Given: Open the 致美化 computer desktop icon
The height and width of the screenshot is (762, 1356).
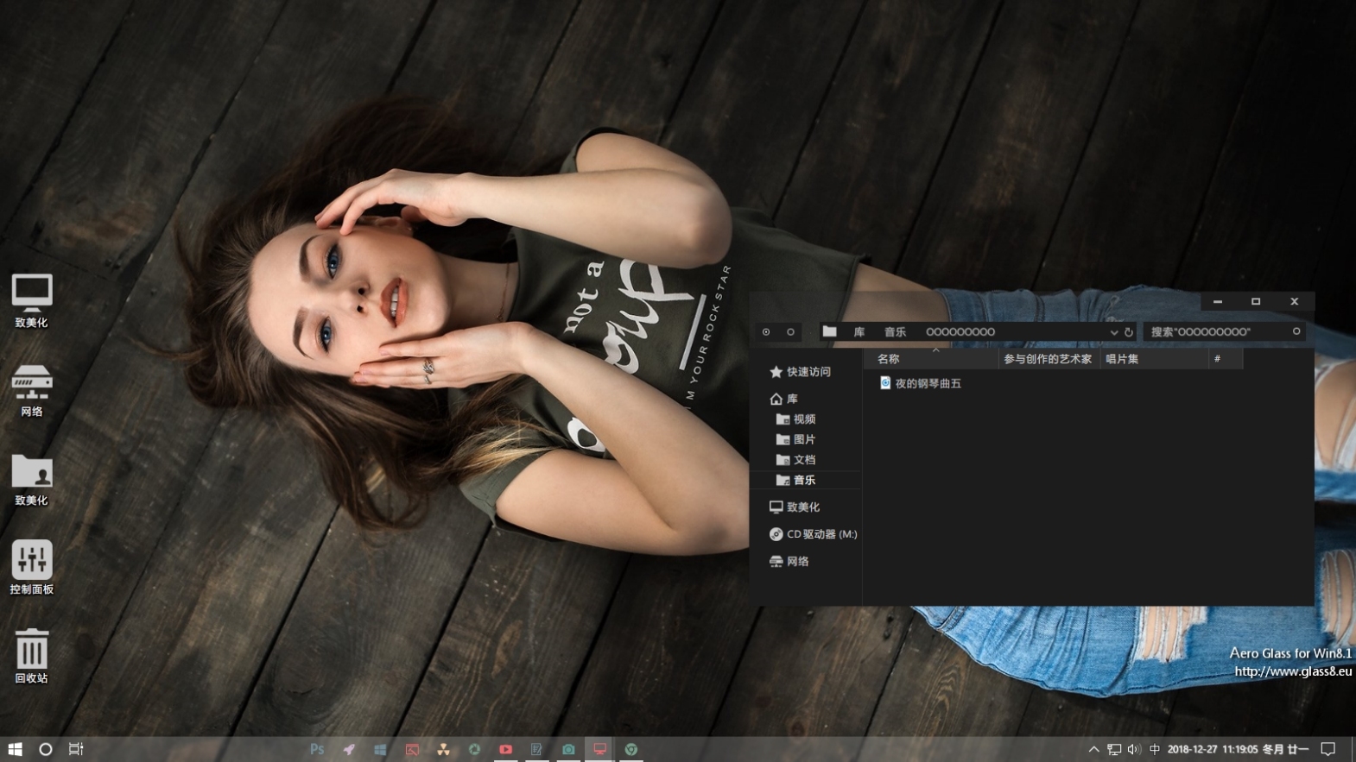Looking at the screenshot, I should 32,300.
